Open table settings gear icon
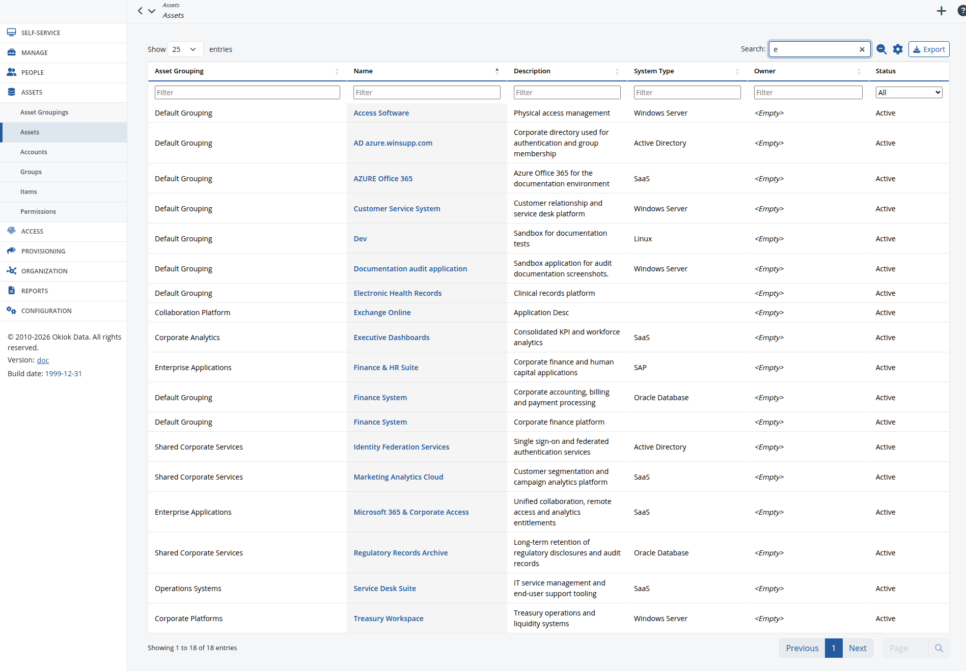966x671 pixels. (898, 49)
